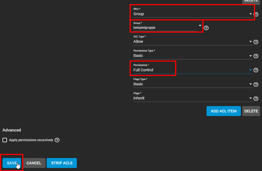Click the SAVE button
Screen dimensions: 262x171
(x=11, y=163)
